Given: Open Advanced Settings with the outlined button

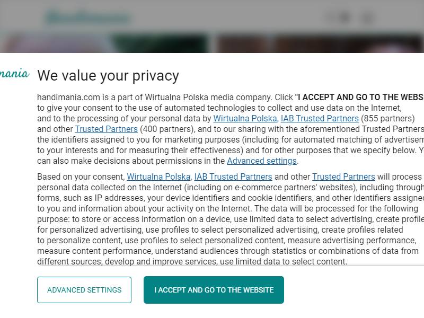Looking at the screenshot, I should click(x=84, y=290).
